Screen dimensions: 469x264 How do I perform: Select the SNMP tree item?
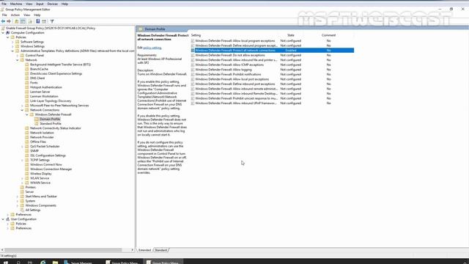click(x=34, y=151)
